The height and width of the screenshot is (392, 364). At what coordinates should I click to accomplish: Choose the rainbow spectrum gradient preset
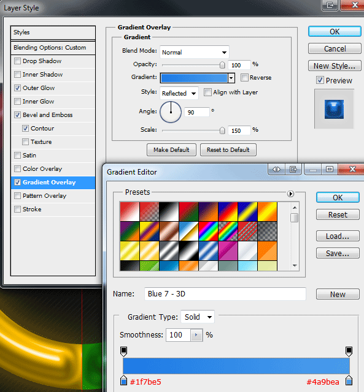coord(208,232)
